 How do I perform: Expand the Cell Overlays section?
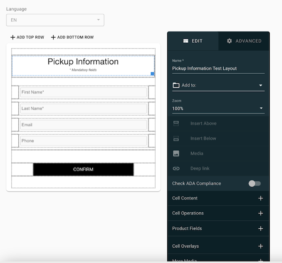(x=219, y=246)
